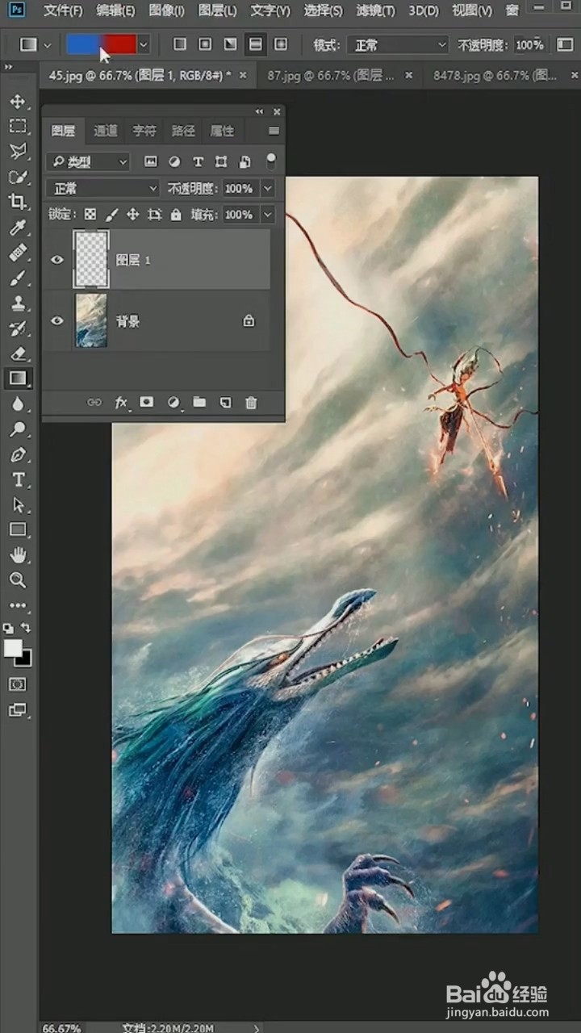Choose diamond gradient style

pyautogui.click(x=280, y=44)
